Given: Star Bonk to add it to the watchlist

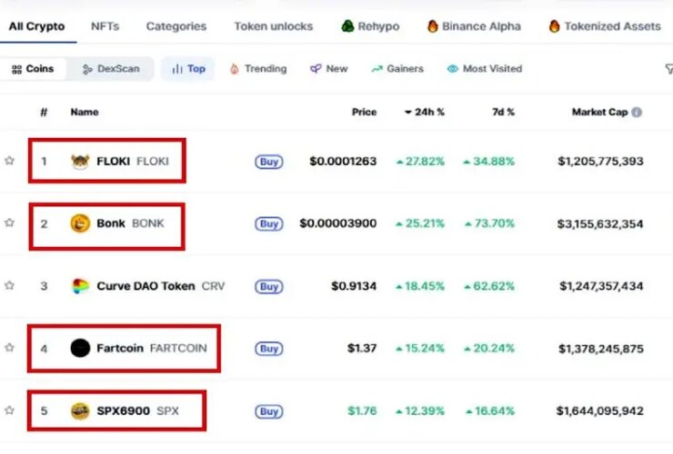Looking at the screenshot, I should coord(9,223).
